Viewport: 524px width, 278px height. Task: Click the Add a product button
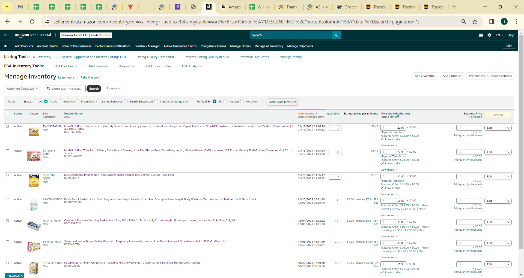[452, 76]
